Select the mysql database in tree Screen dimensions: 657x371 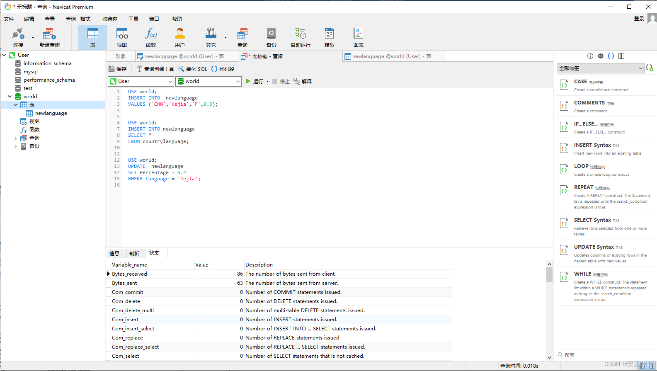[x=30, y=72]
